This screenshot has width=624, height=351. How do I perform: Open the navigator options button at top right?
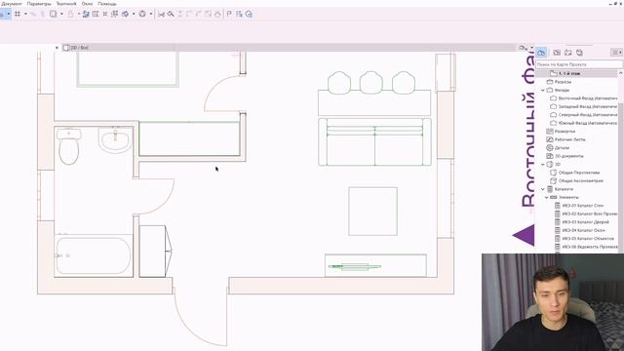(x=616, y=53)
